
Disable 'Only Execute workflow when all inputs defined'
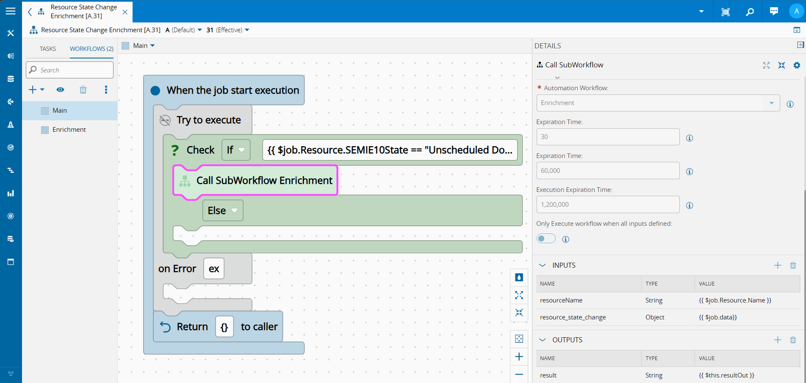tap(546, 238)
